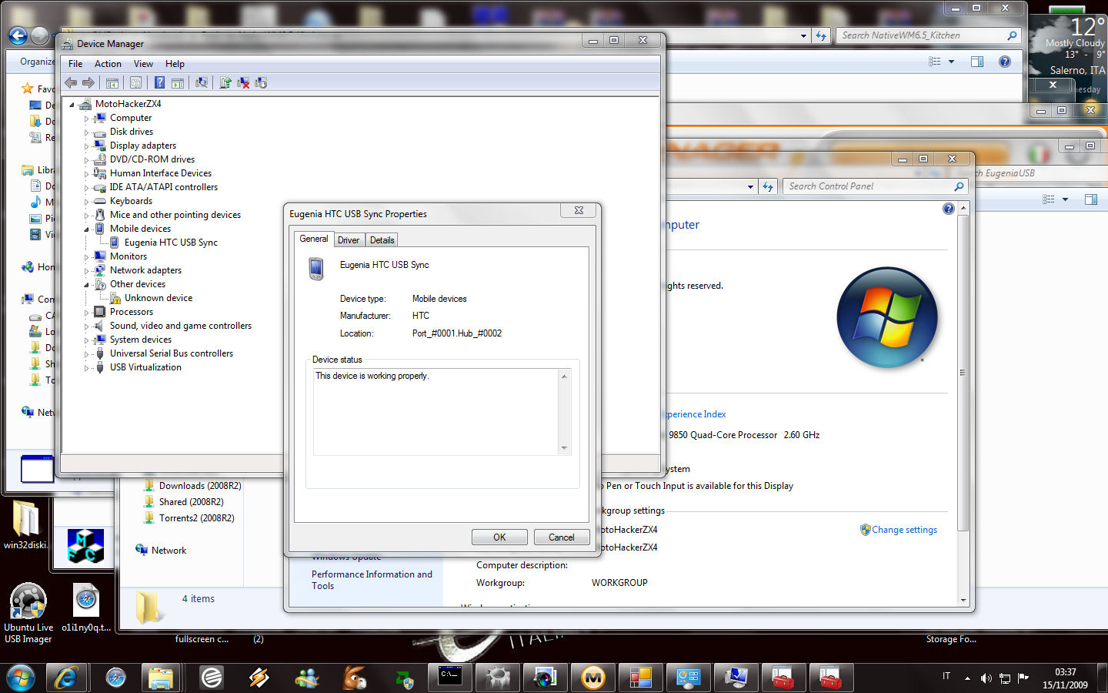
Task: Expand the Computer tree node
Action: coord(86,119)
